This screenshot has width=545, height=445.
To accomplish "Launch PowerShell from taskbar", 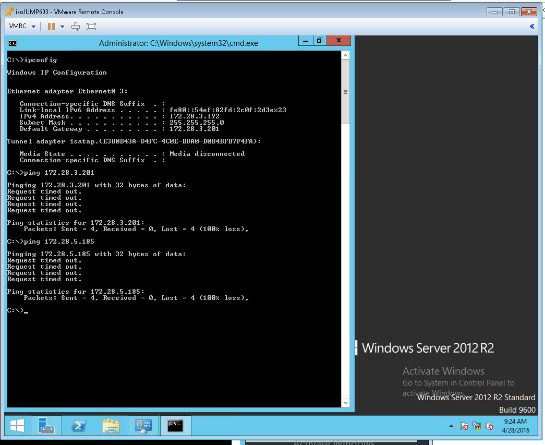I will tap(79, 426).
